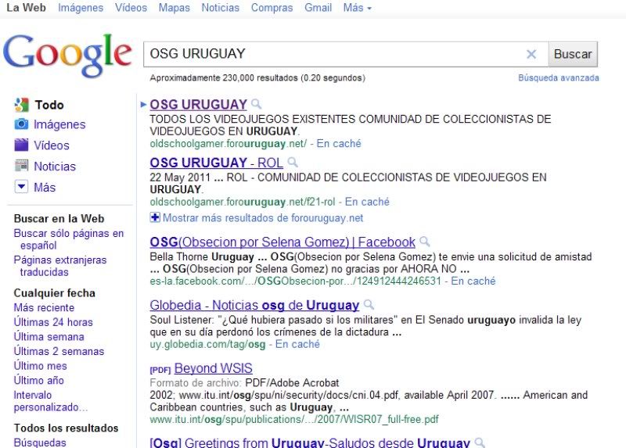The width and height of the screenshot is (626, 448).
Task: Open Vídeos in top navigation bar
Action: point(131,8)
